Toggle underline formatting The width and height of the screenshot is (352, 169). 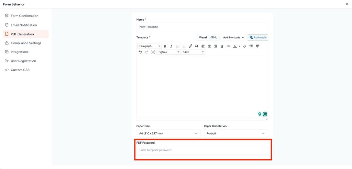(x=222, y=46)
